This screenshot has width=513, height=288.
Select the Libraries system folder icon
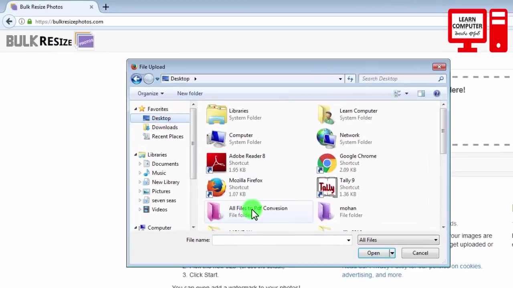pyautogui.click(x=216, y=114)
